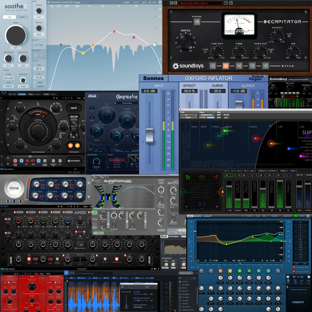Click the Plugin Alliance icon below SPL Iron
Image resolution: width=312 pixels, height=312 pixels.
point(2,169)
